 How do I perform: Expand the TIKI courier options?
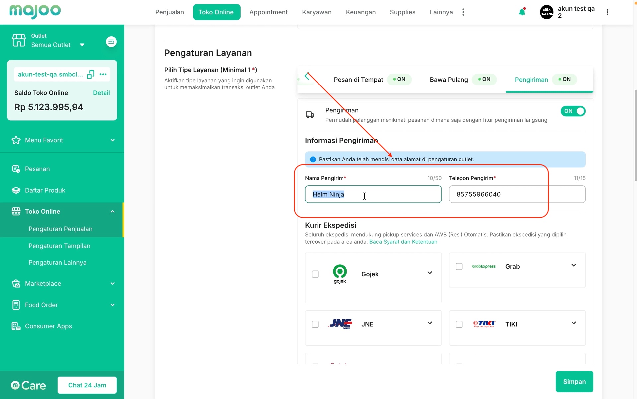[574, 323]
